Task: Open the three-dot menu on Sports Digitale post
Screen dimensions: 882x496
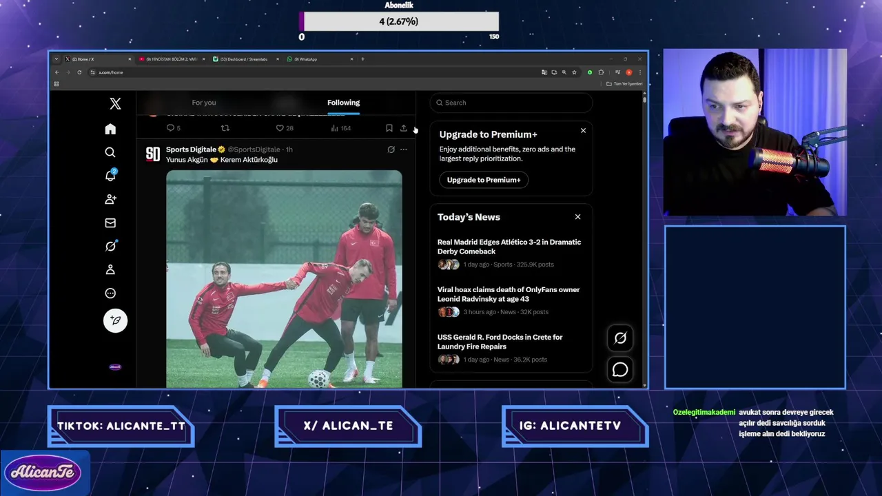Action: pos(403,149)
